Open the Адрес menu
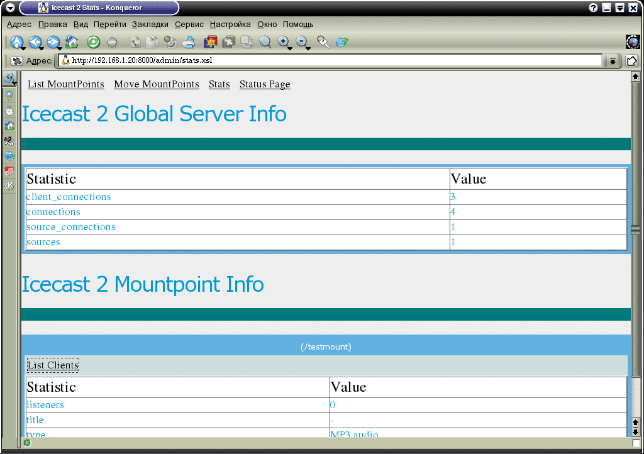The height and width of the screenshot is (454, 644). [x=19, y=25]
